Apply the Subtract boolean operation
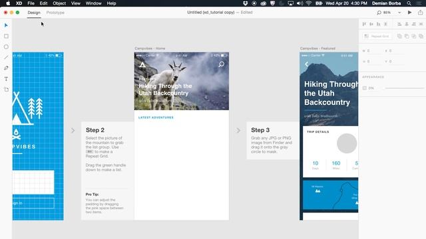Image resolution: width=426 pixels, height=239 pixels. 407,36
